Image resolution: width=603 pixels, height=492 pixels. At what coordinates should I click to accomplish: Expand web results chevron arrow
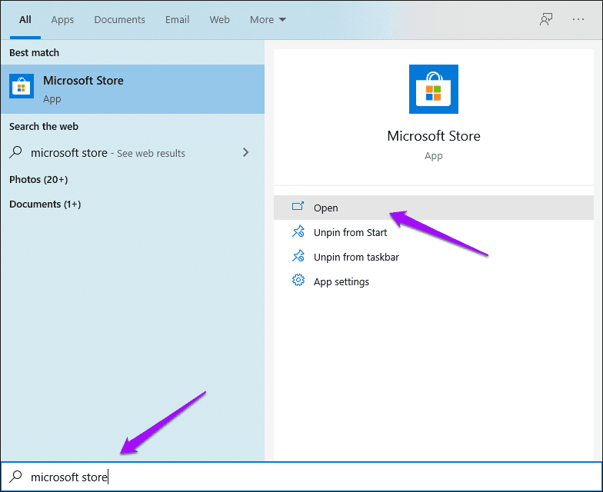point(246,152)
